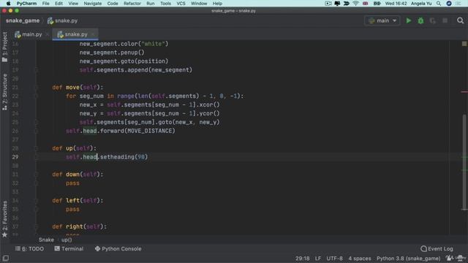Click the Angela Yu user name in menu bar
This screenshot has height=263, width=468.
(x=421, y=3)
